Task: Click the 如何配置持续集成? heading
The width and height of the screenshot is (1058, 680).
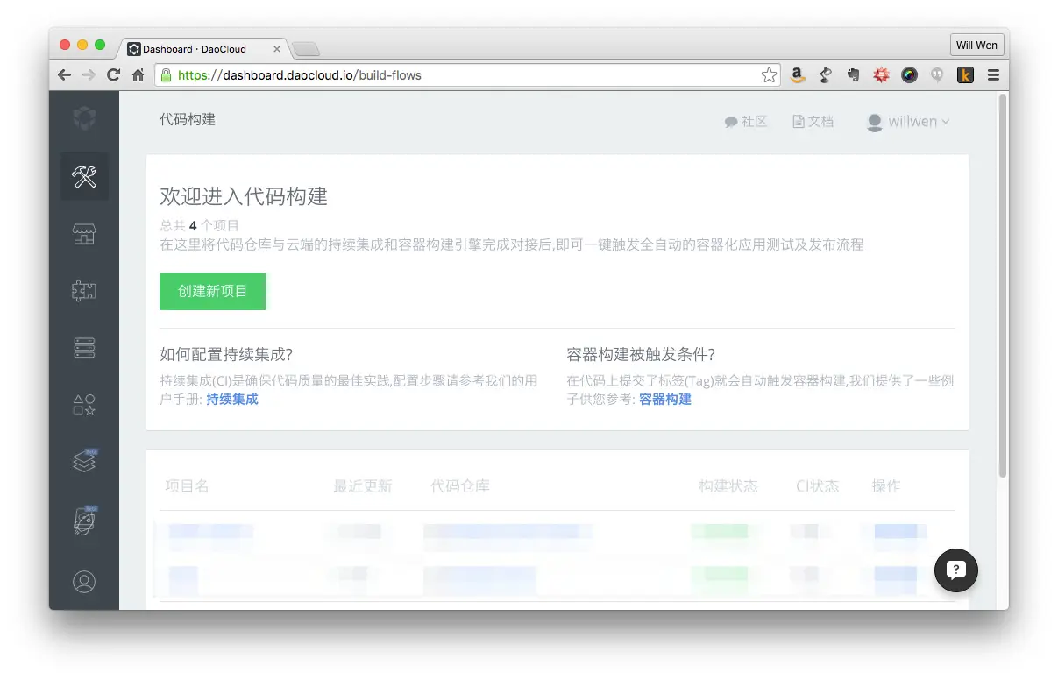Action: (x=226, y=354)
